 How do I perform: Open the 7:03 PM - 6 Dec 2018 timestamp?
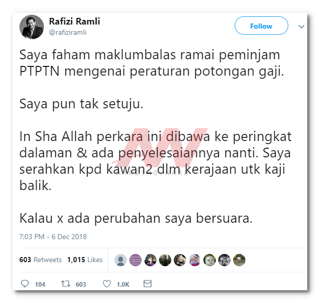click(53, 237)
